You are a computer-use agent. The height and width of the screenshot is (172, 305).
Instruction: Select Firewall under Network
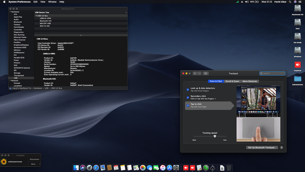pos(17,83)
